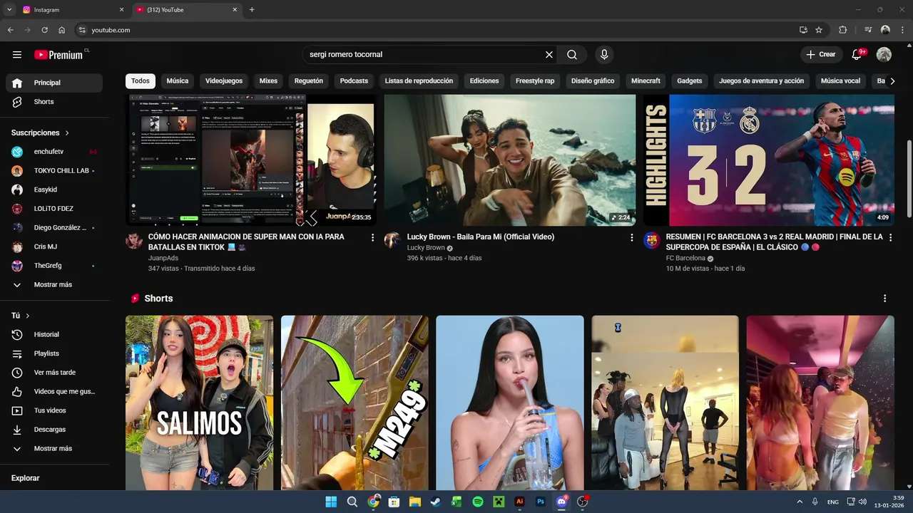Open options for JuanpAds video
This screenshot has width=913, height=513.
(372, 237)
